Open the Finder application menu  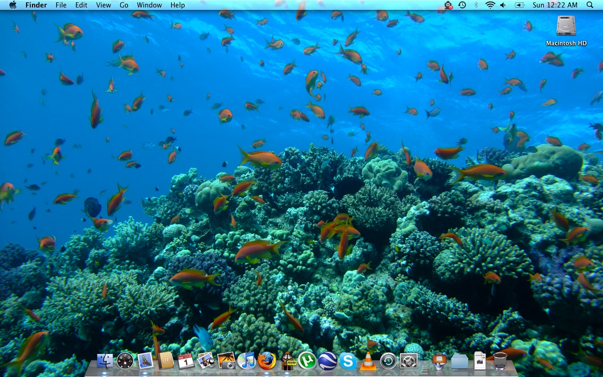coord(36,5)
